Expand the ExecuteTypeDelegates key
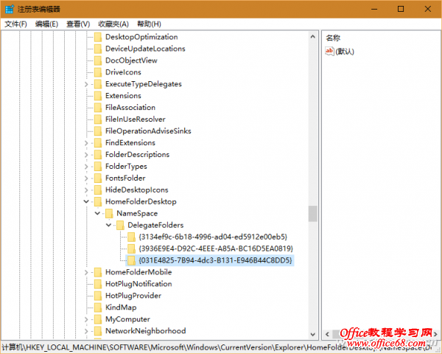Screen dimensions: 442x354 (86, 84)
